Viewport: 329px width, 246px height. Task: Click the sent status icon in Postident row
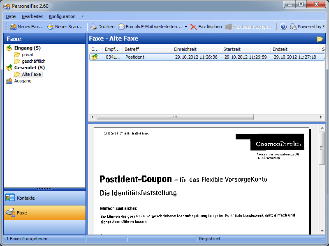tap(94, 57)
